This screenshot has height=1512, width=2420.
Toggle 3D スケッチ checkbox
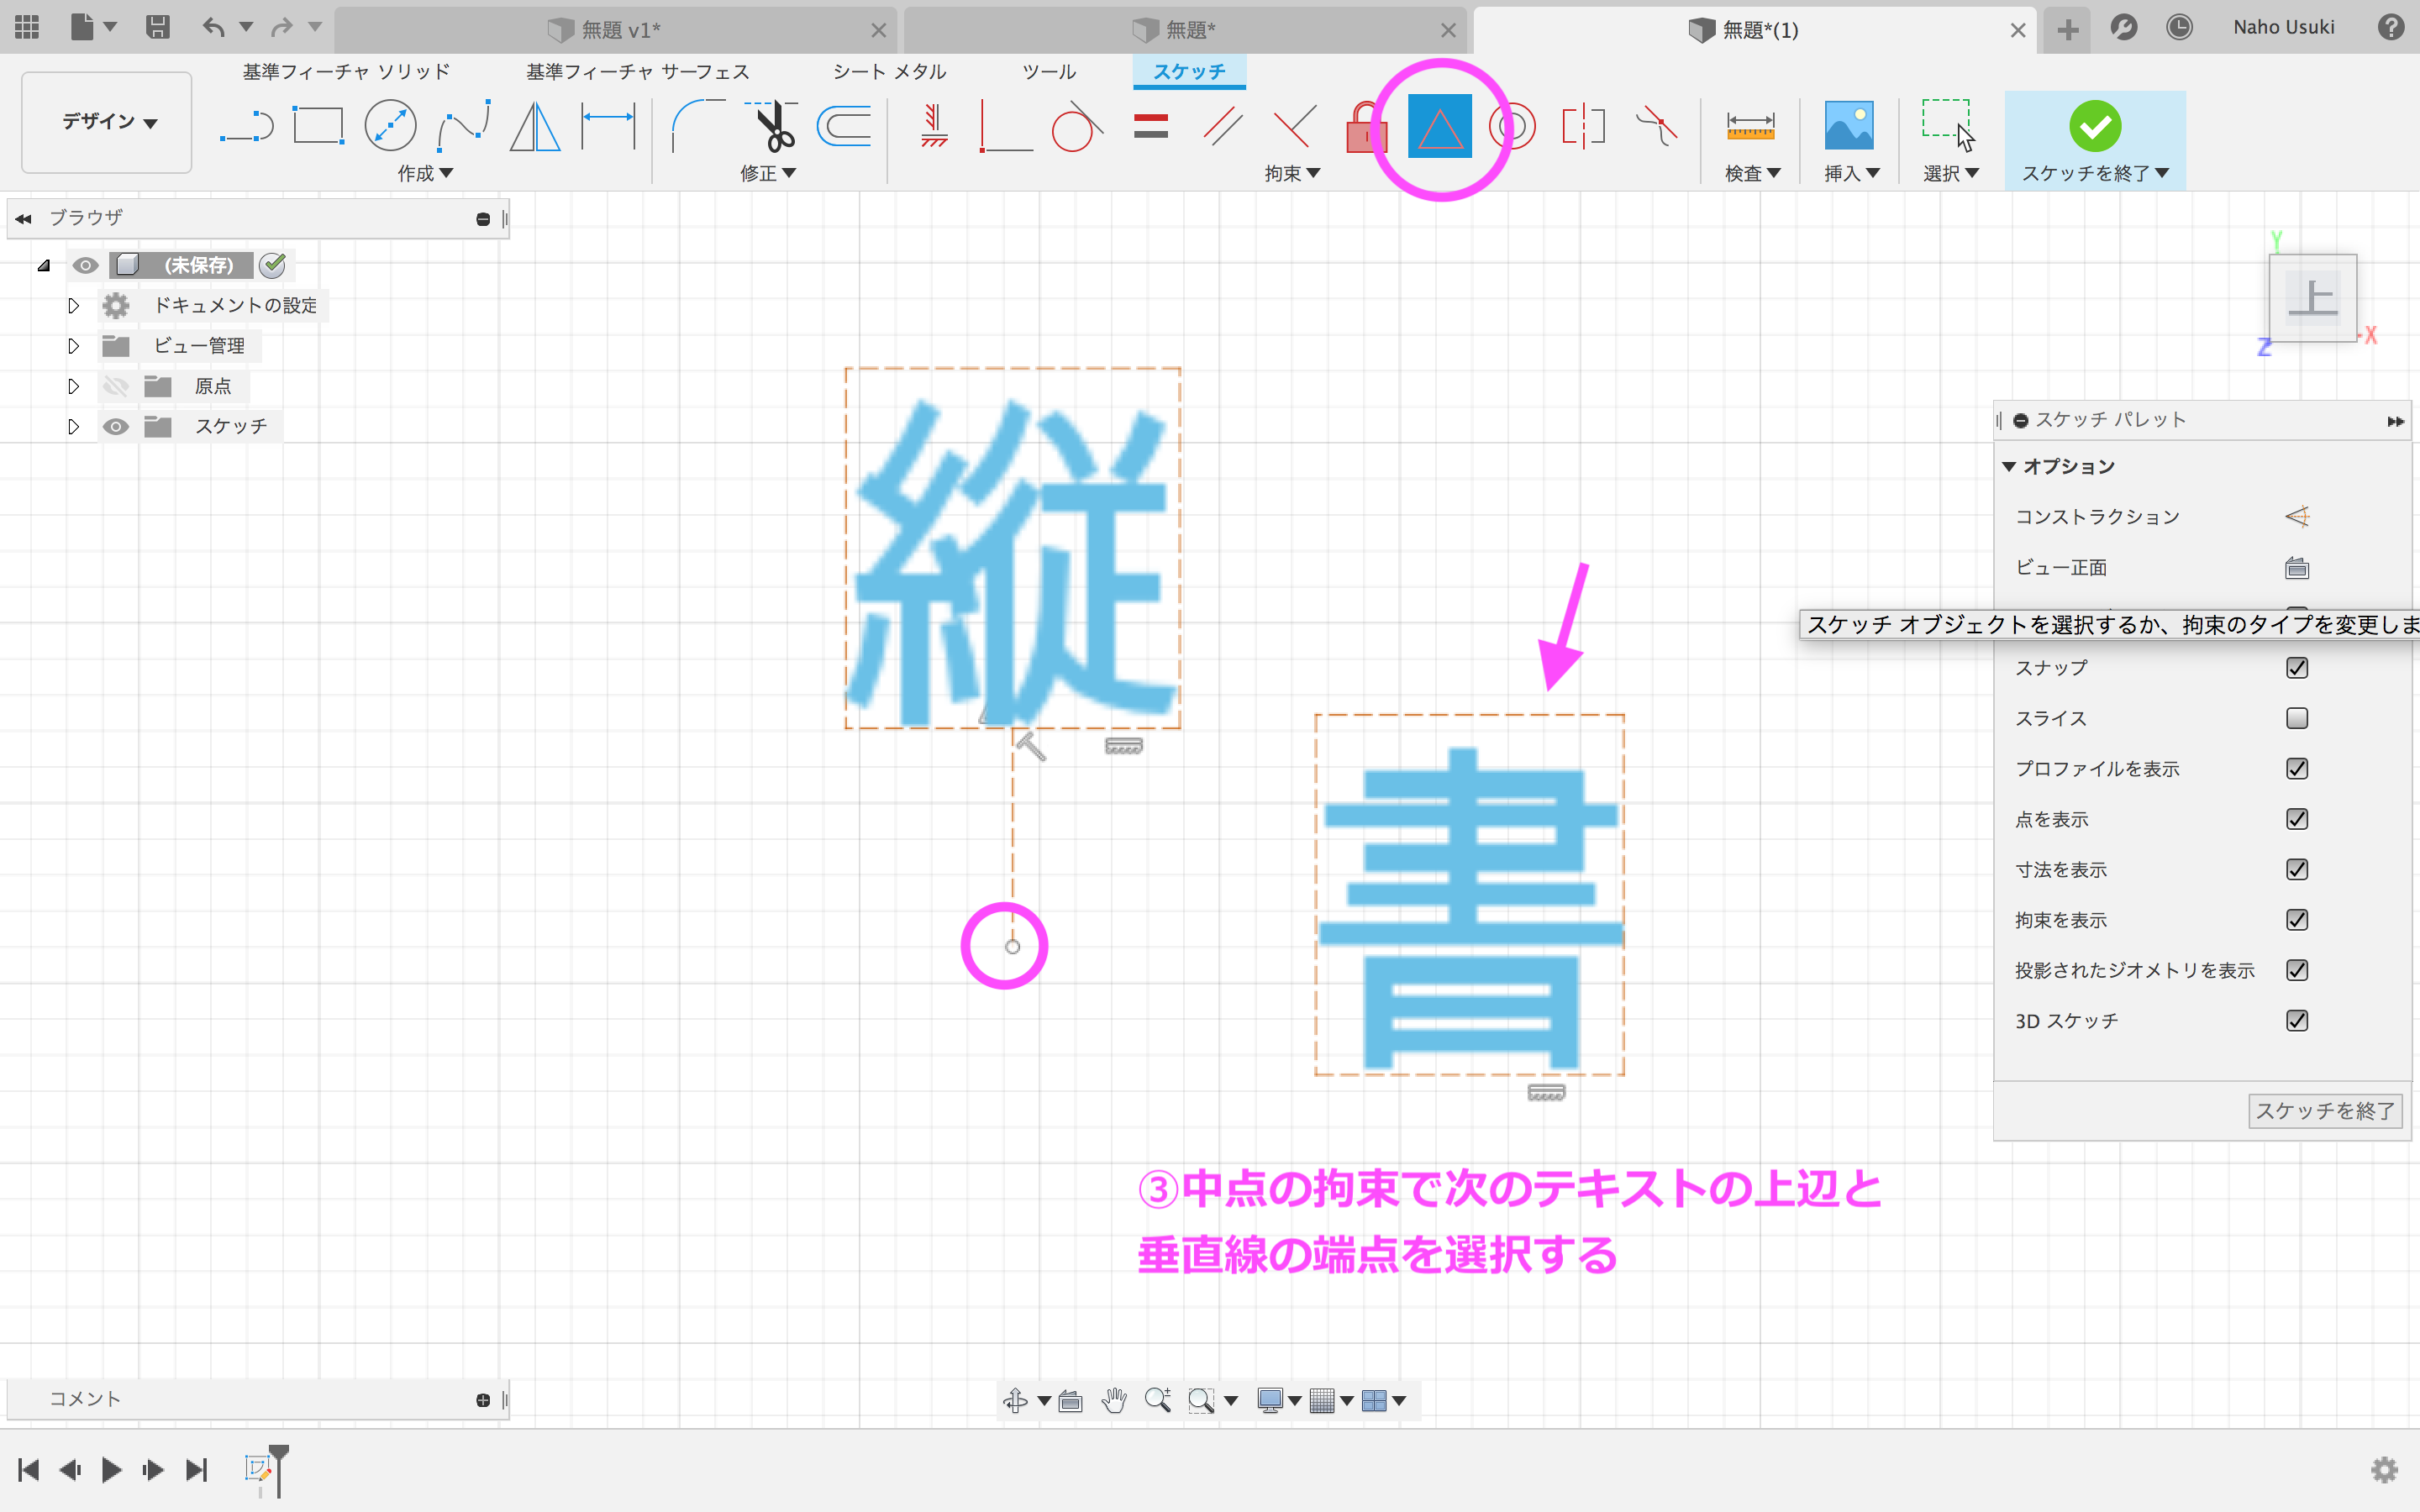[2297, 1020]
